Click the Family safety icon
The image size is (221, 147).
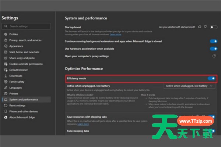[x=6, y=82]
